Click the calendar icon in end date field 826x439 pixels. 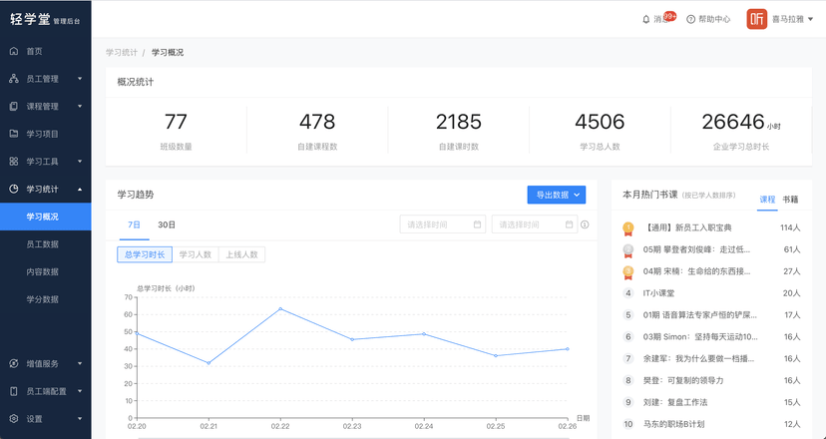569,224
